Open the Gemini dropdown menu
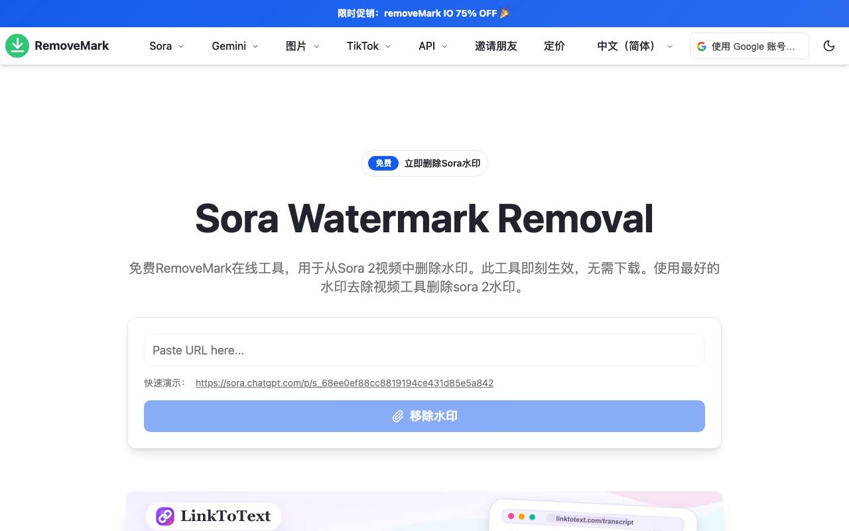The width and height of the screenshot is (849, 531). coord(235,46)
